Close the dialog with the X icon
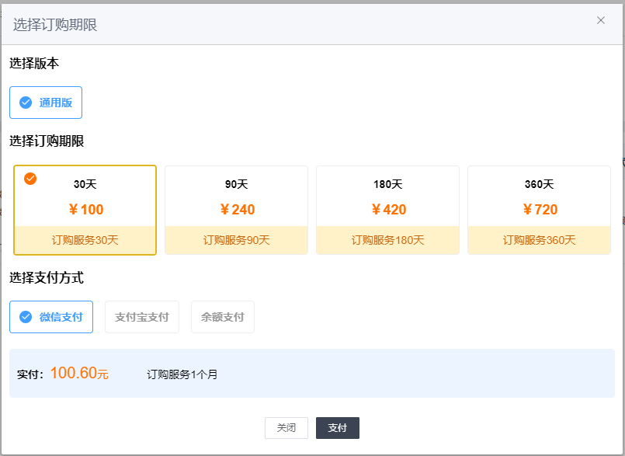The width and height of the screenshot is (625, 456). pos(601,20)
